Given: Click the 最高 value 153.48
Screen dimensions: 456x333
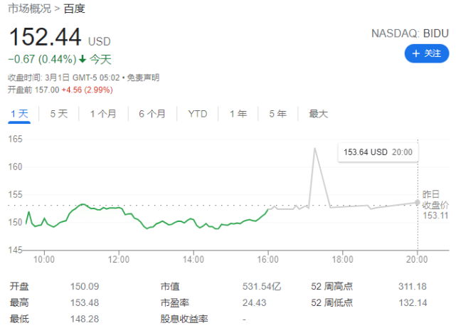Looking at the screenshot, I should coord(85,303).
